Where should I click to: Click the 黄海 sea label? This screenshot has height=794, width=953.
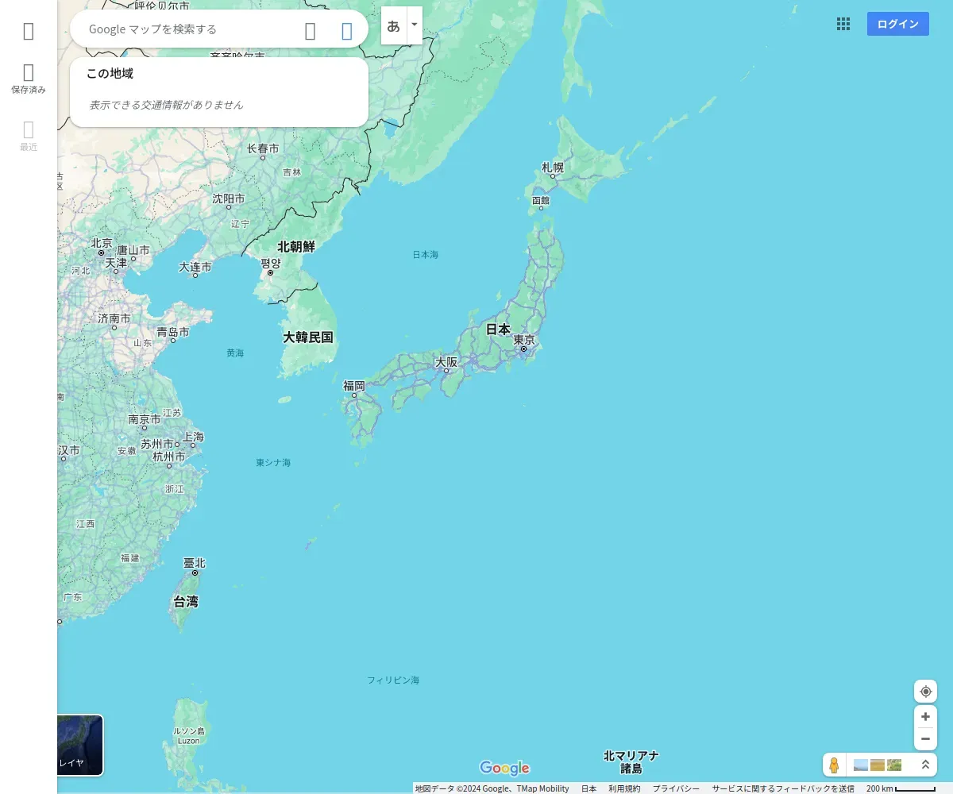[235, 353]
